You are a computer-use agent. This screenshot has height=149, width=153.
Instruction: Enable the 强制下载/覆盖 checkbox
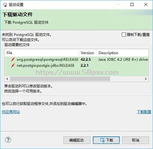click(x=124, y=35)
